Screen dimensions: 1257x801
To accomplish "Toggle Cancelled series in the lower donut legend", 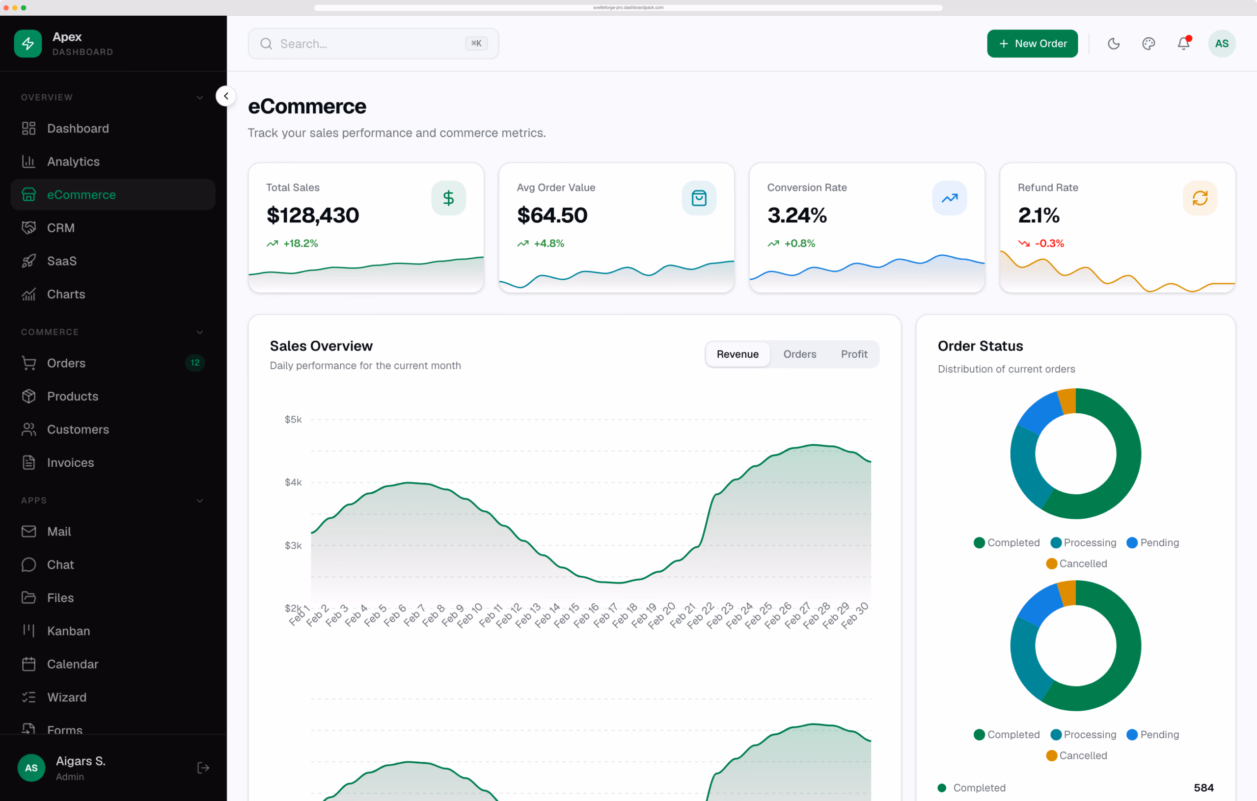I will point(1076,756).
